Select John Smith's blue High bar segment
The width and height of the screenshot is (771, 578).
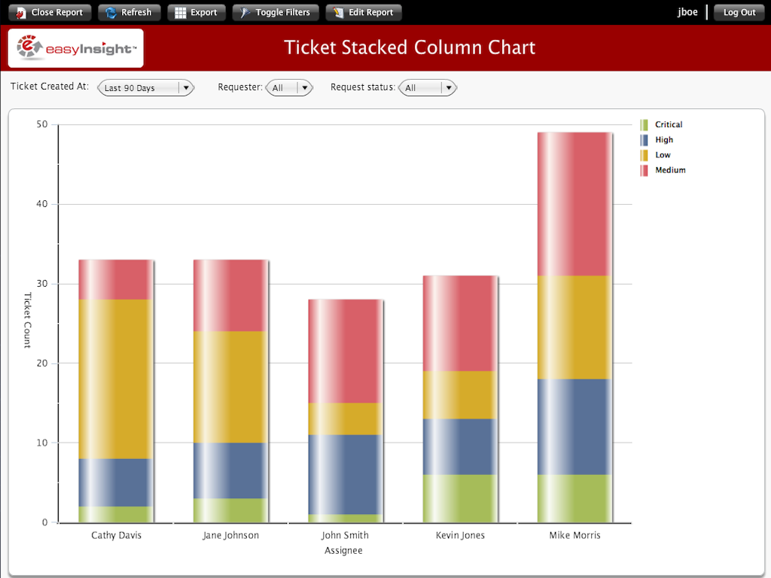pyautogui.click(x=346, y=474)
